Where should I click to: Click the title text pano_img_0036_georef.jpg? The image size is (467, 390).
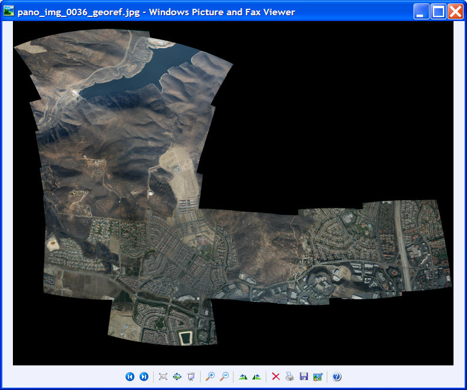pos(79,12)
